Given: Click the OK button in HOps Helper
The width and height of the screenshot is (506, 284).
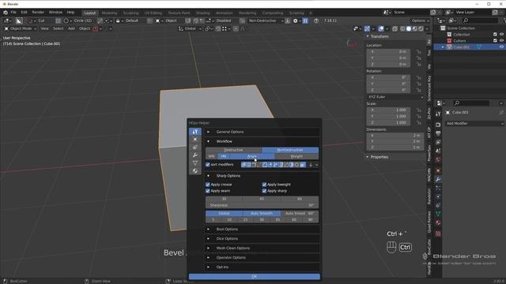Looking at the screenshot, I should pyautogui.click(x=255, y=276).
